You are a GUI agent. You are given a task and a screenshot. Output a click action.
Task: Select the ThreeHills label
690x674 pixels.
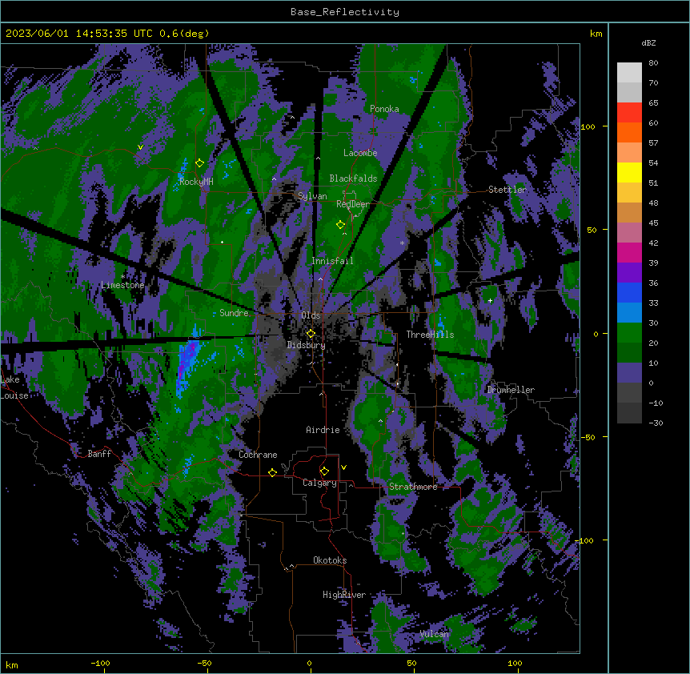(x=430, y=335)
